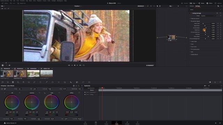Reset the Lift wheel
This screenshot has width=223, height=125.
(x=20, y=93)
